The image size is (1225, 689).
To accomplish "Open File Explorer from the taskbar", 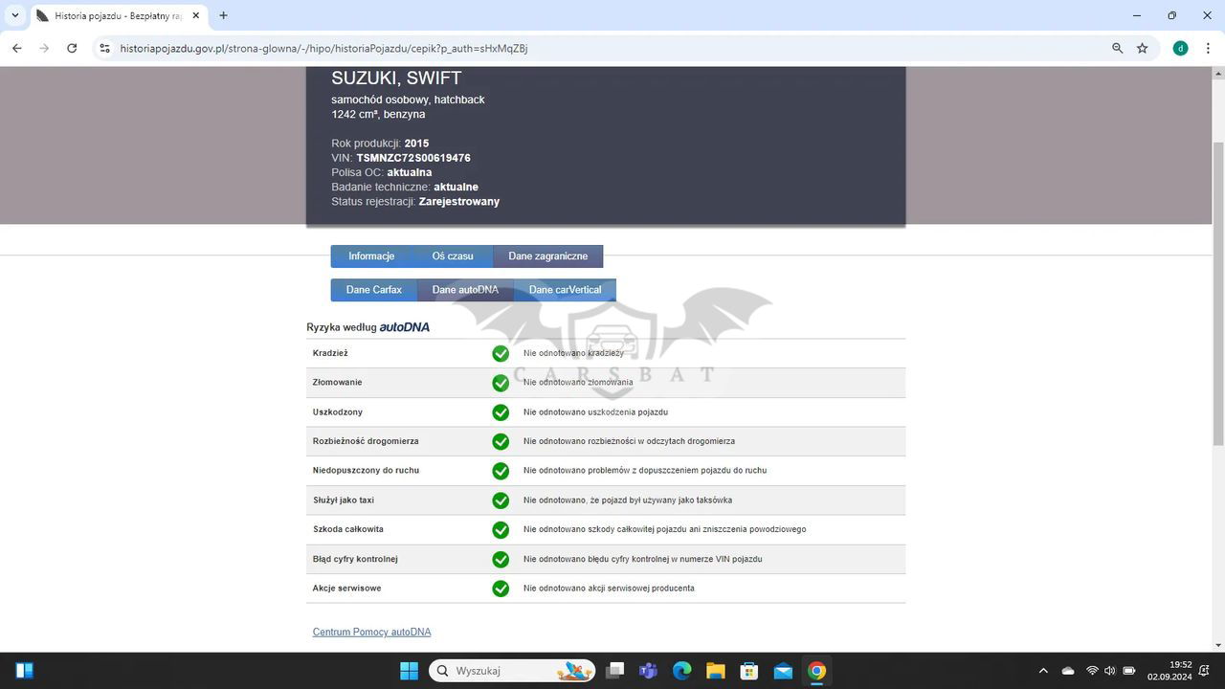I will [x=715, y=671].
